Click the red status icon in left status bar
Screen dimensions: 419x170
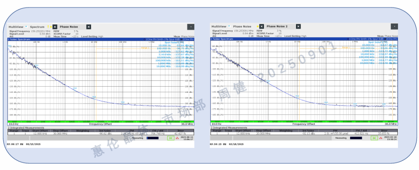click(177, 138)
